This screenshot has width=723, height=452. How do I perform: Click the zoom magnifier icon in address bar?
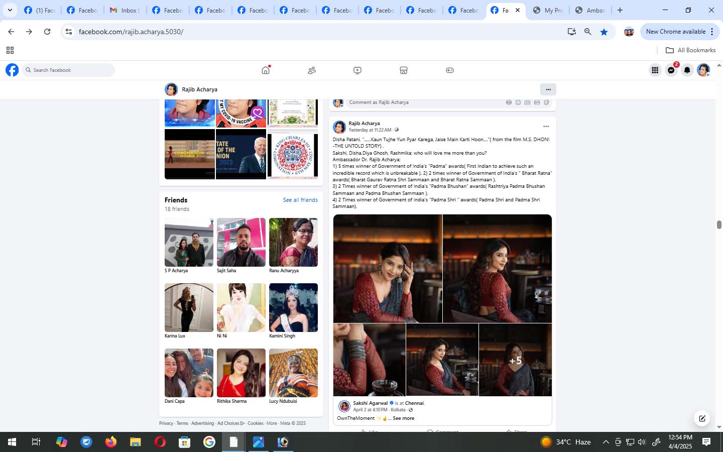(588, 32)
